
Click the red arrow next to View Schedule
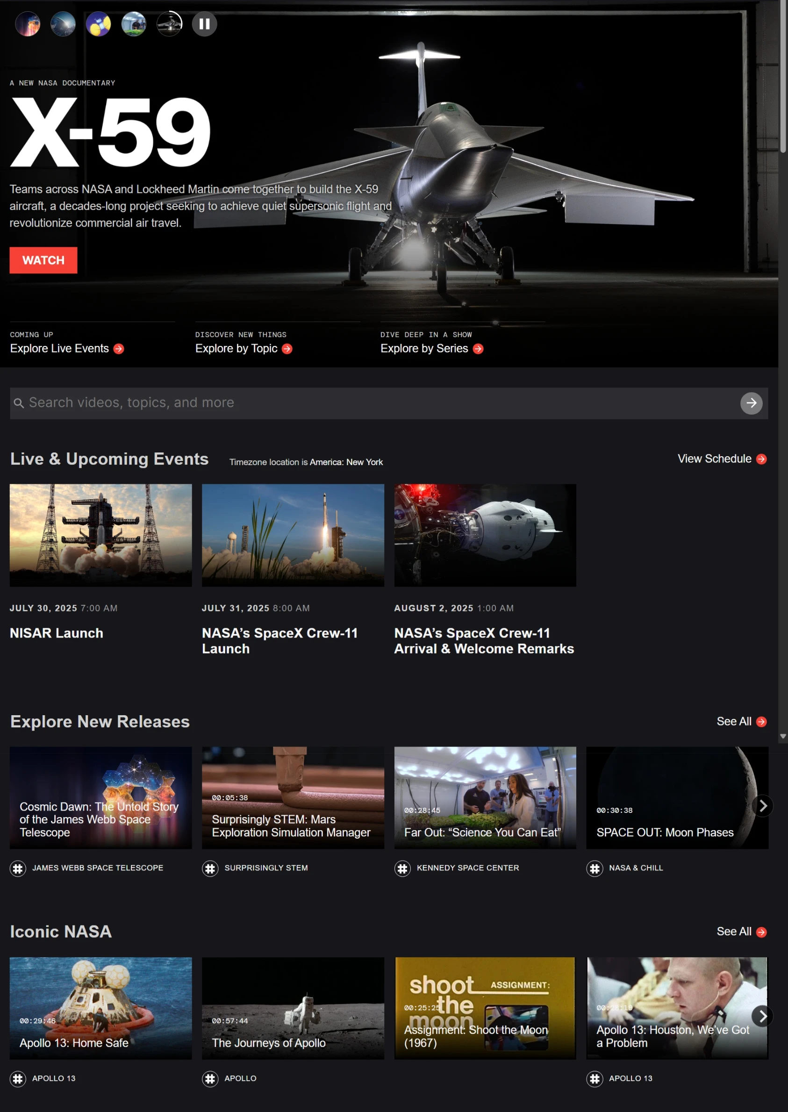pyautogui.click(x=762, y=459)
